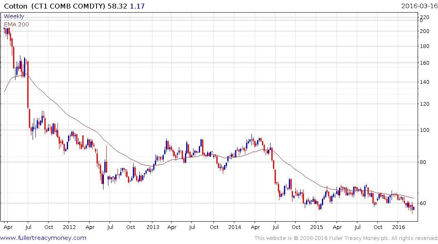Click the 140 price axis label

pos(425,82)
